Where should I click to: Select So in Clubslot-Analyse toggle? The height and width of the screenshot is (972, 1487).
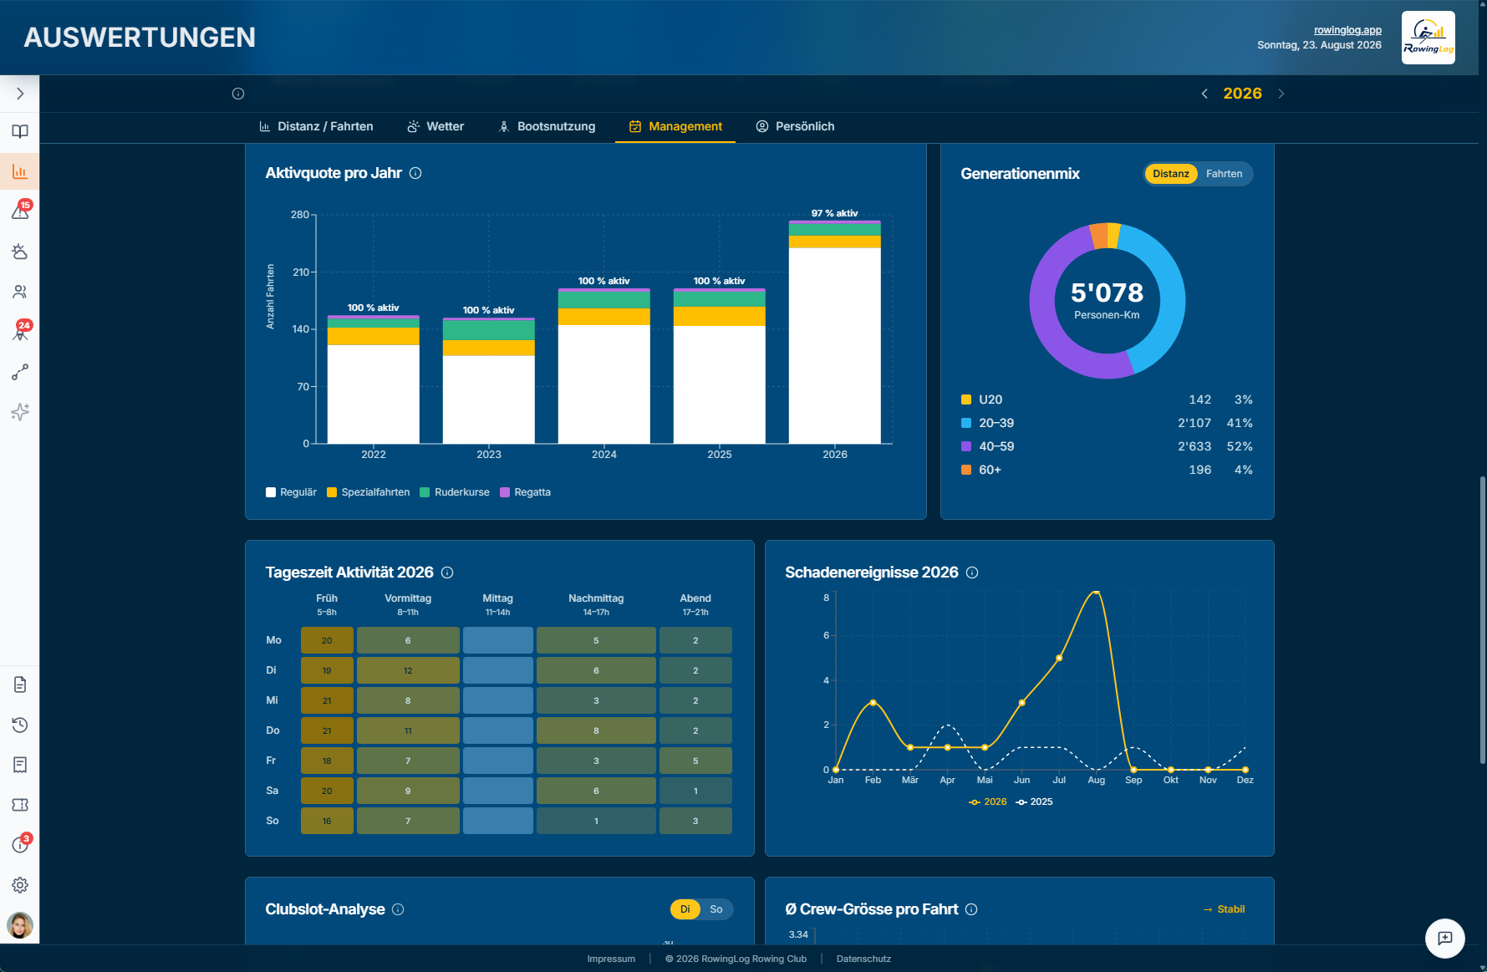(x=716, y=909)
